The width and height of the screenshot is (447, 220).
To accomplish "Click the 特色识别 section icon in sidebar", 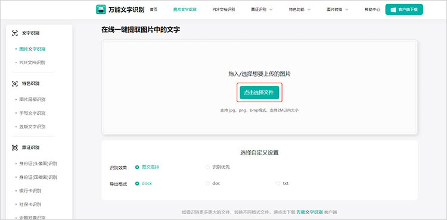I will tap(14, 84).
